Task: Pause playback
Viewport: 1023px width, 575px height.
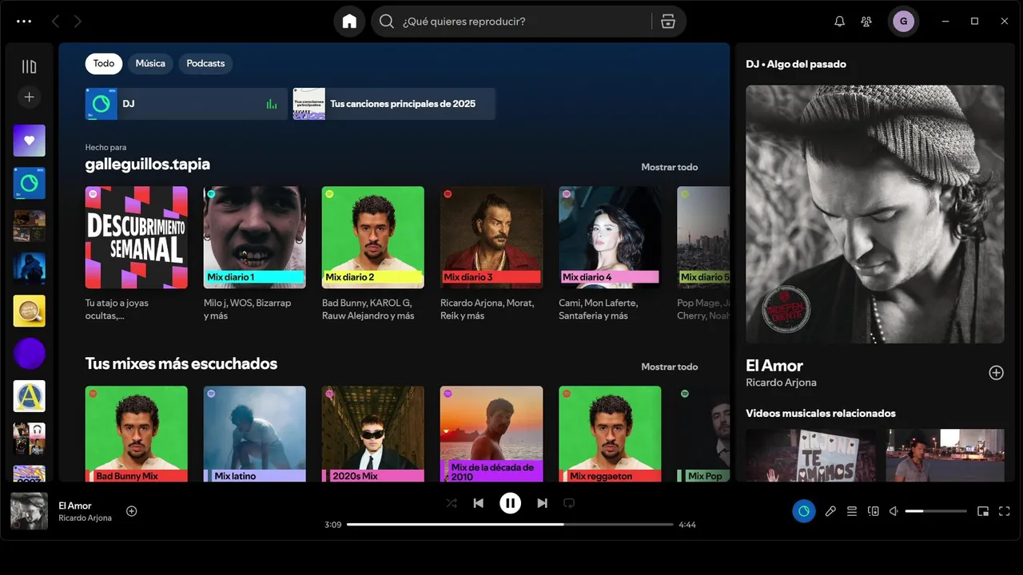Action: pos(510,503)
